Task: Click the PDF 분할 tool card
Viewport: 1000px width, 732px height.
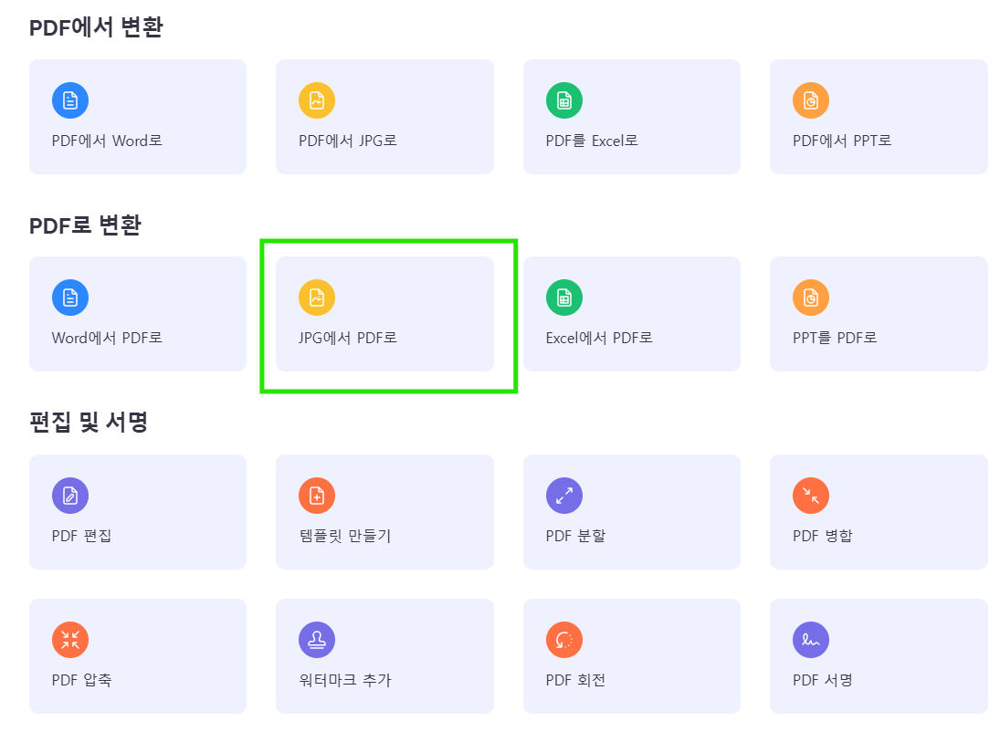Action: pos(631,512)
